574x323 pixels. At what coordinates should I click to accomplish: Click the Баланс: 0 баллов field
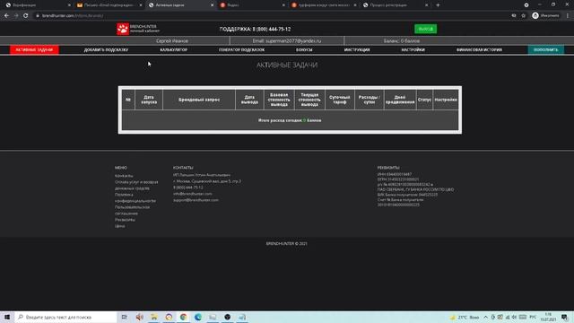pyautogui.click(x=402, y=41)
